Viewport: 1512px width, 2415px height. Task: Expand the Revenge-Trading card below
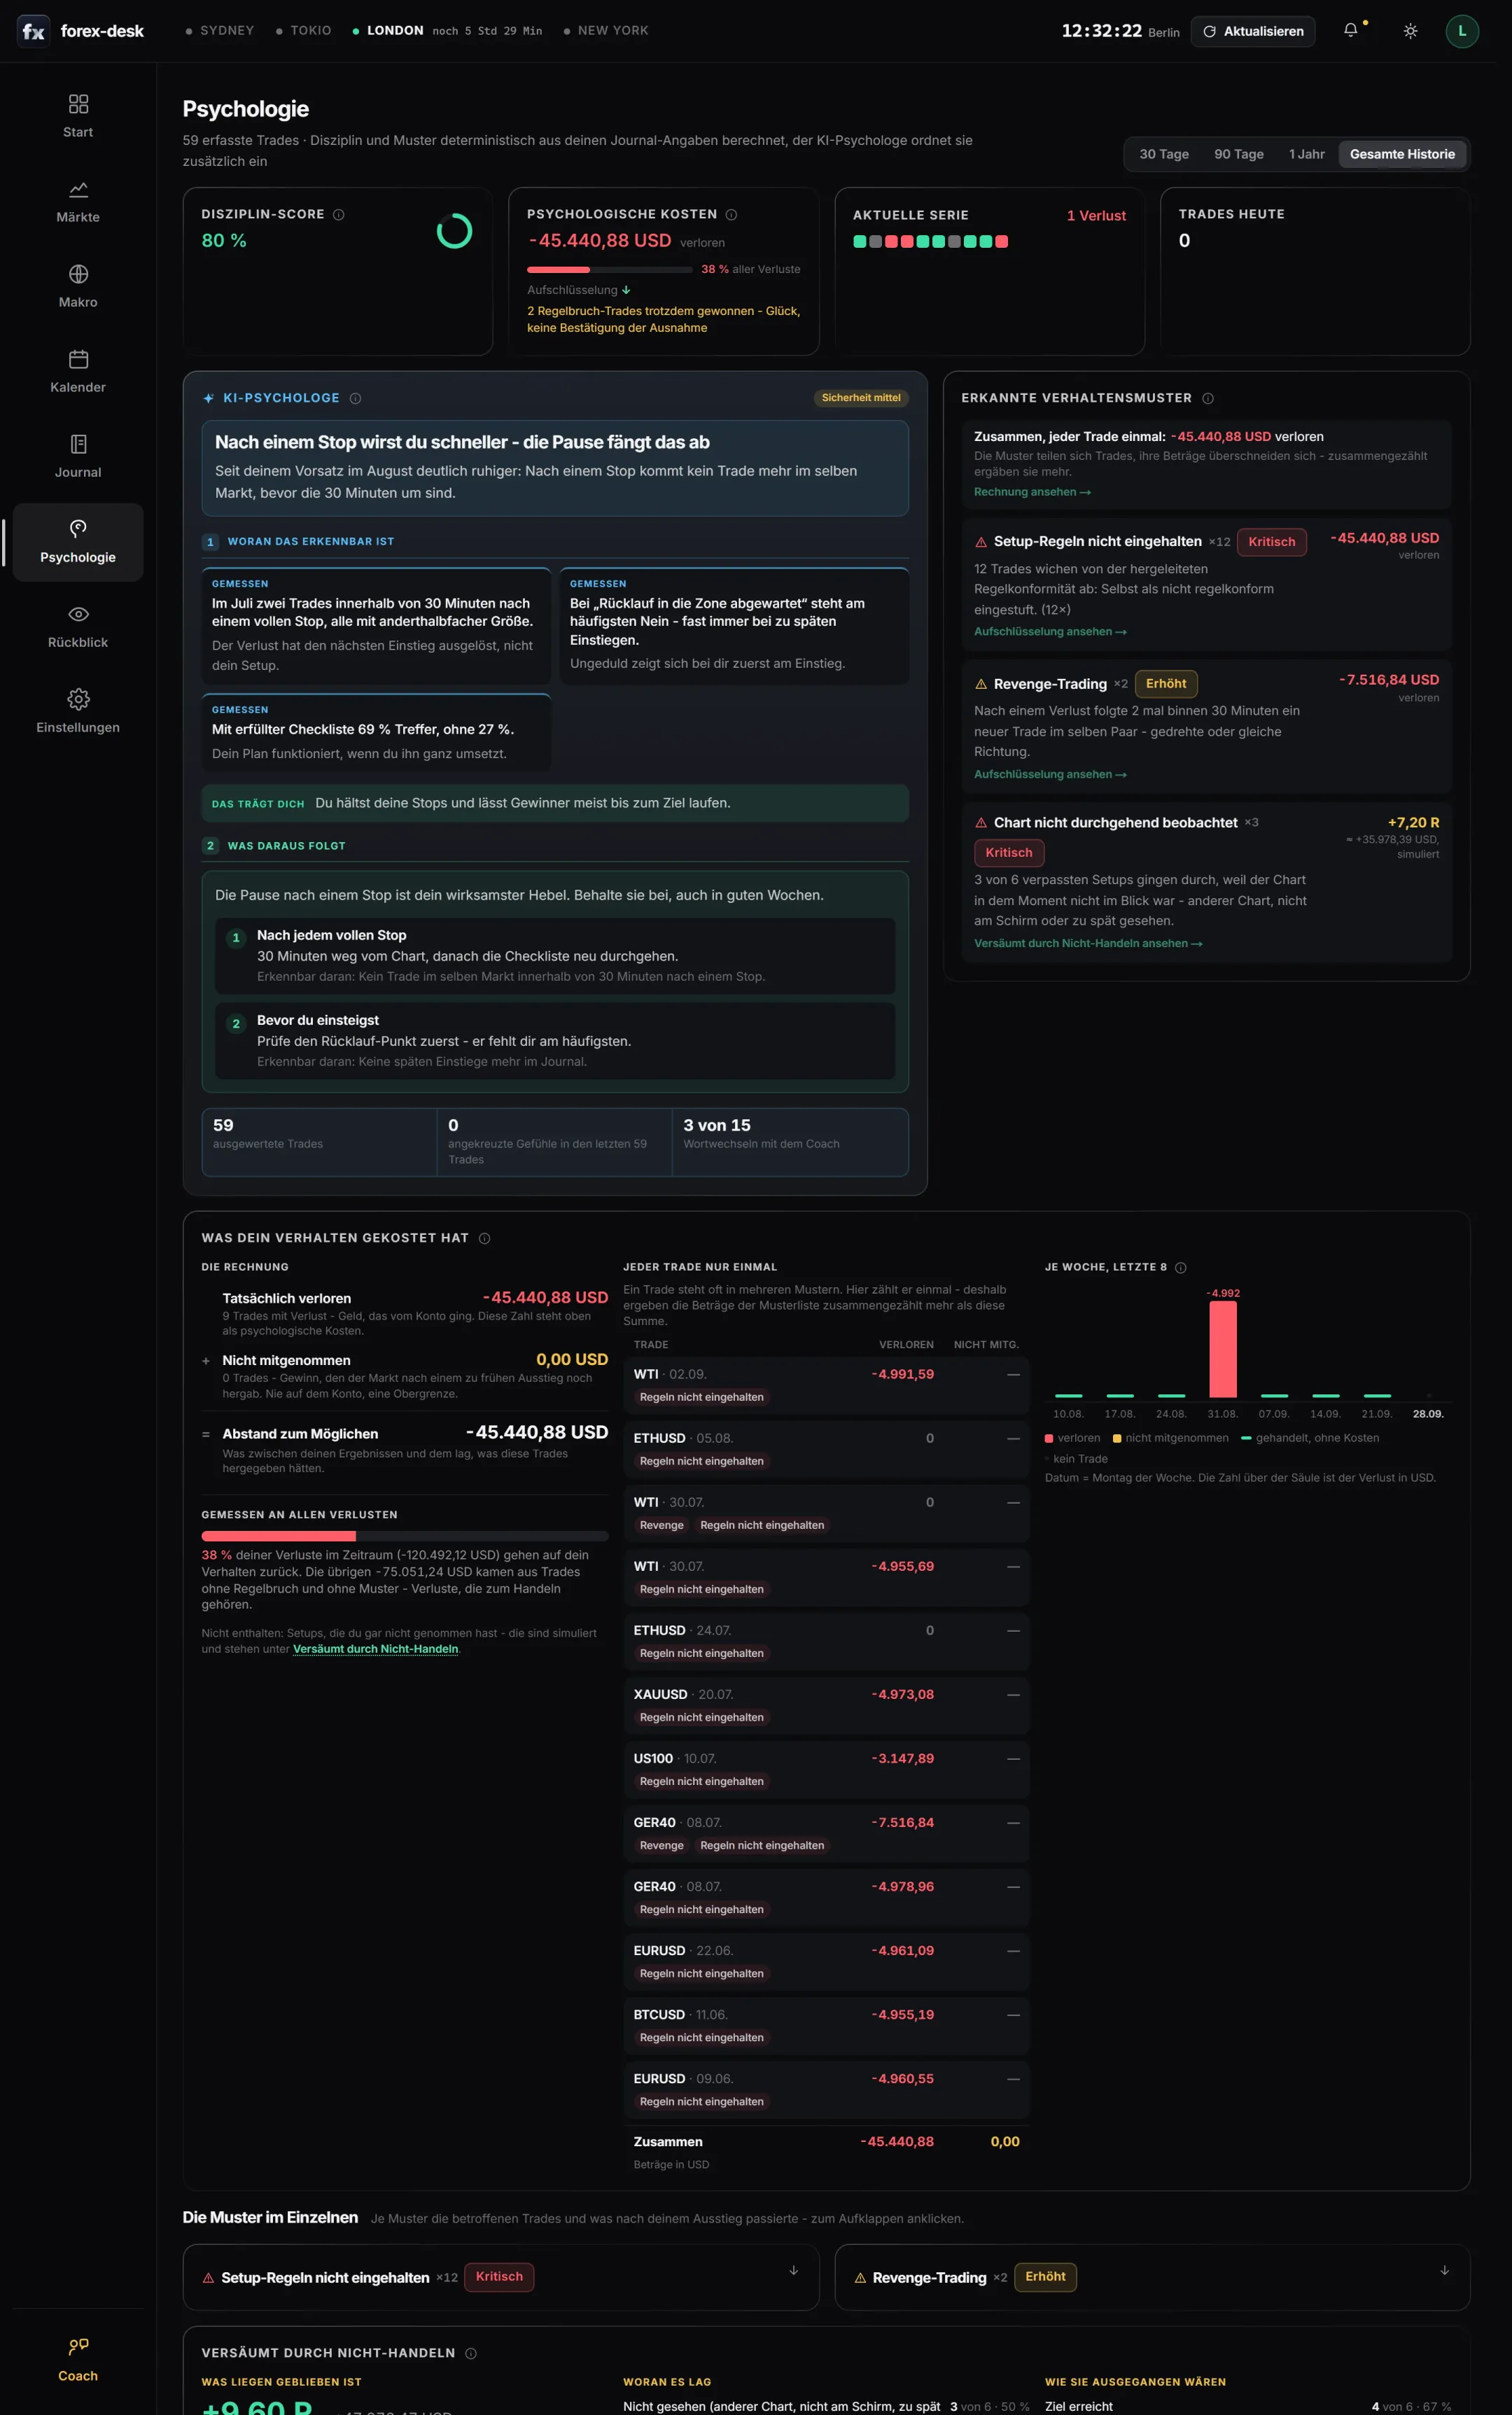(1152, 2277)
